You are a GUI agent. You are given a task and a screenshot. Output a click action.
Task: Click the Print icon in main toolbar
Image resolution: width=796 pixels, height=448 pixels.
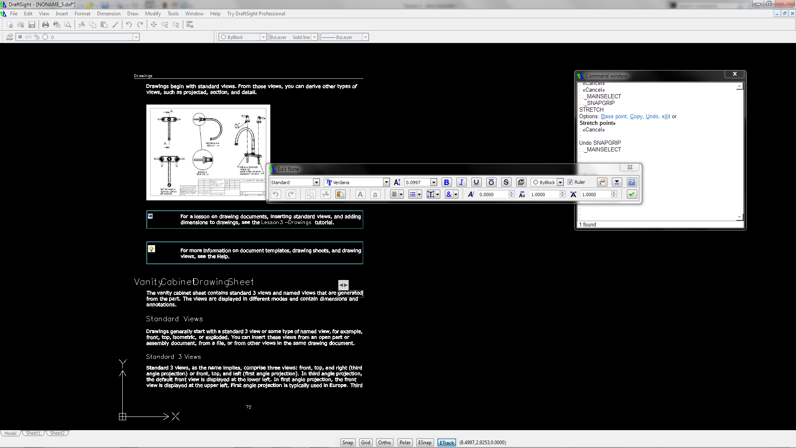click(46, 25)
